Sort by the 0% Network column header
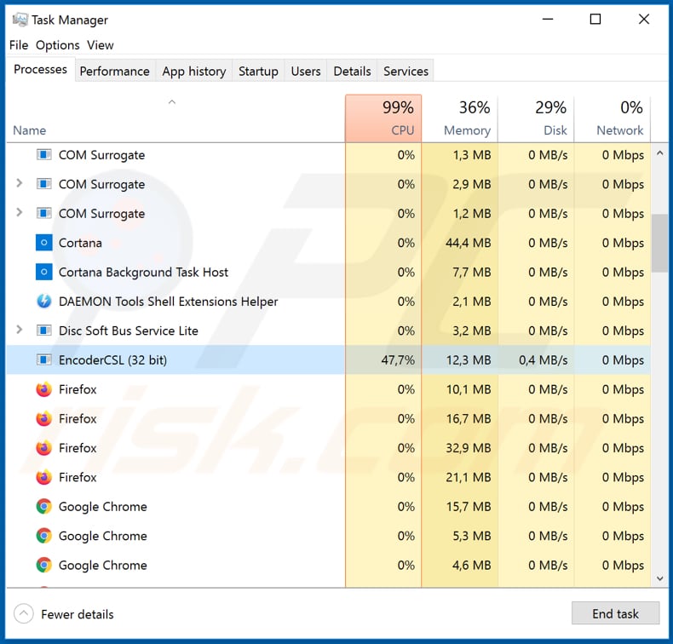Image resolution: width=673 pixels, height=644 pixels. [x=613, y=118]
